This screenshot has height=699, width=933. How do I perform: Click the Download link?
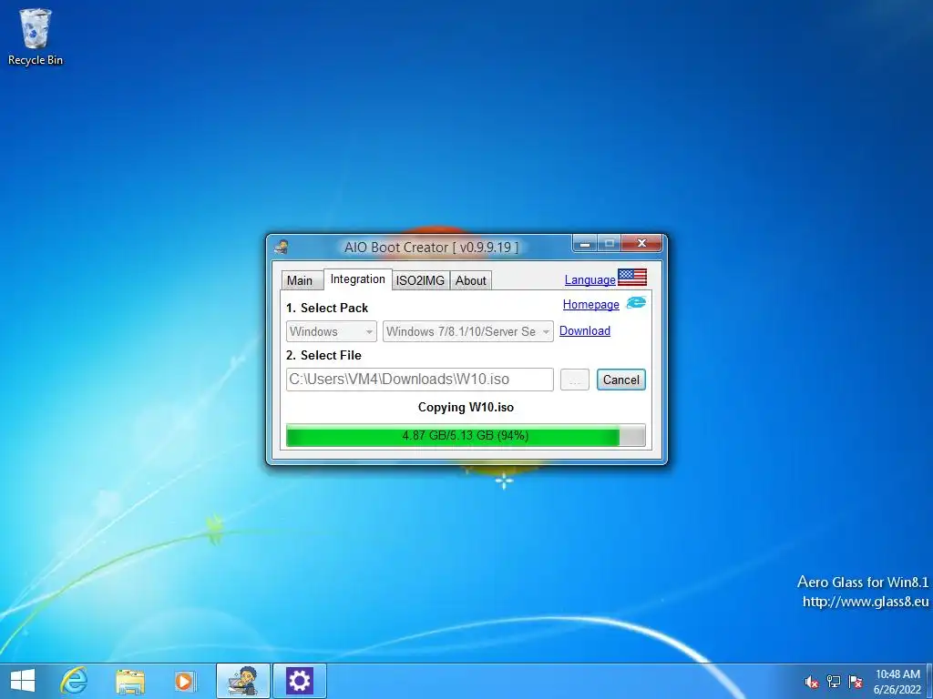[x=584, y=330]
